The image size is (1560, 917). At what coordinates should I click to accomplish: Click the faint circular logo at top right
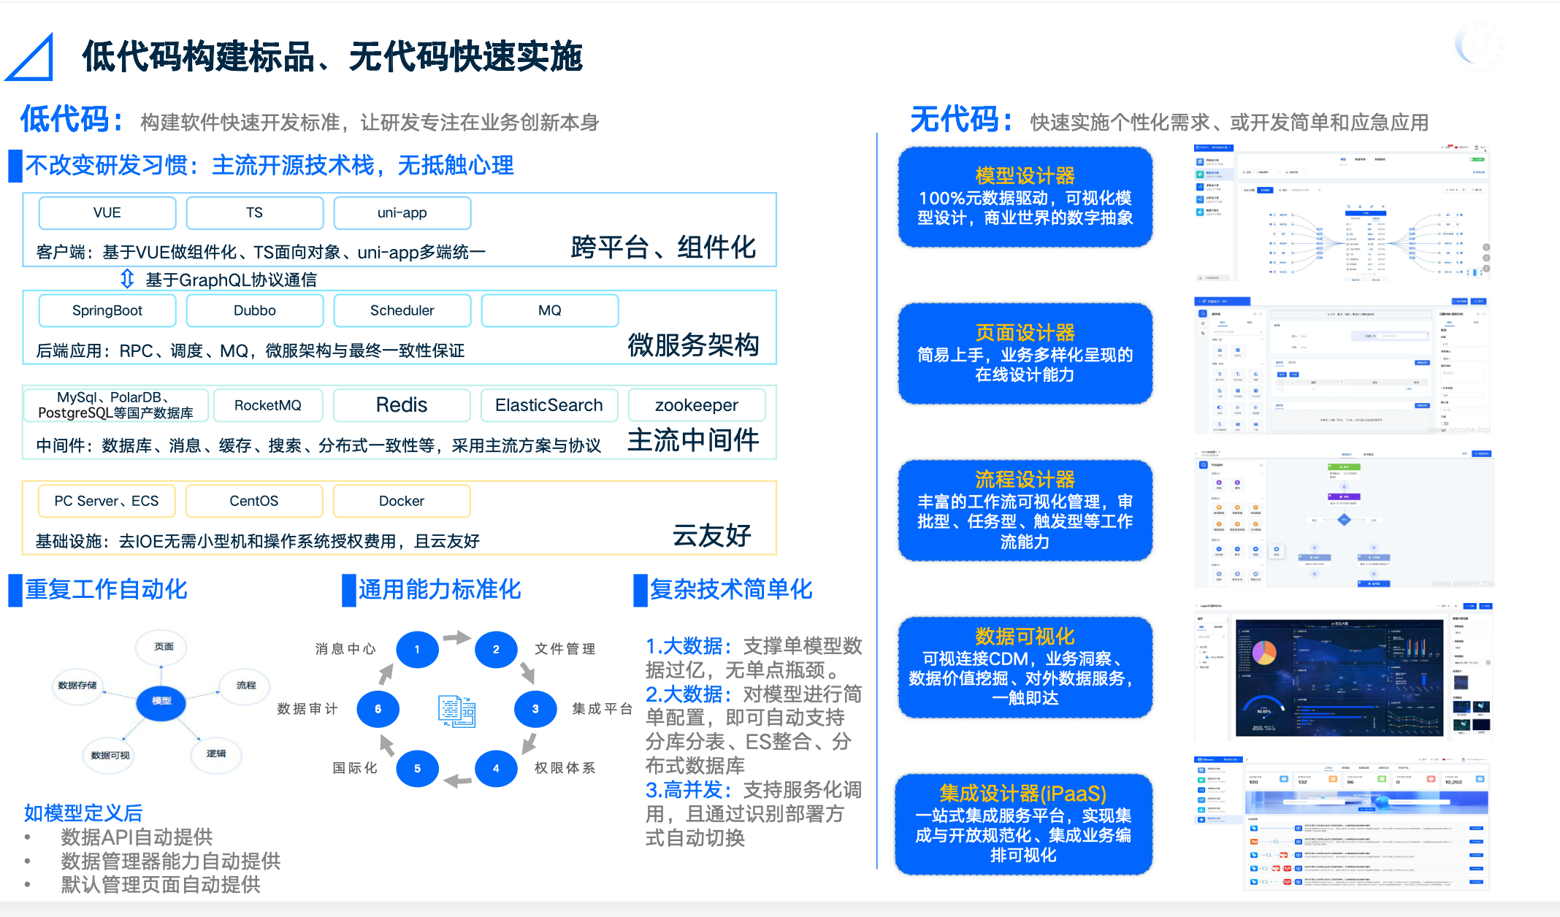click(x=1480, y=46)
